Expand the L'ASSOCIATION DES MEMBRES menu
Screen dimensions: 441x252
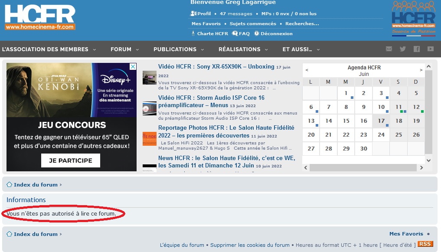(49, 49)
